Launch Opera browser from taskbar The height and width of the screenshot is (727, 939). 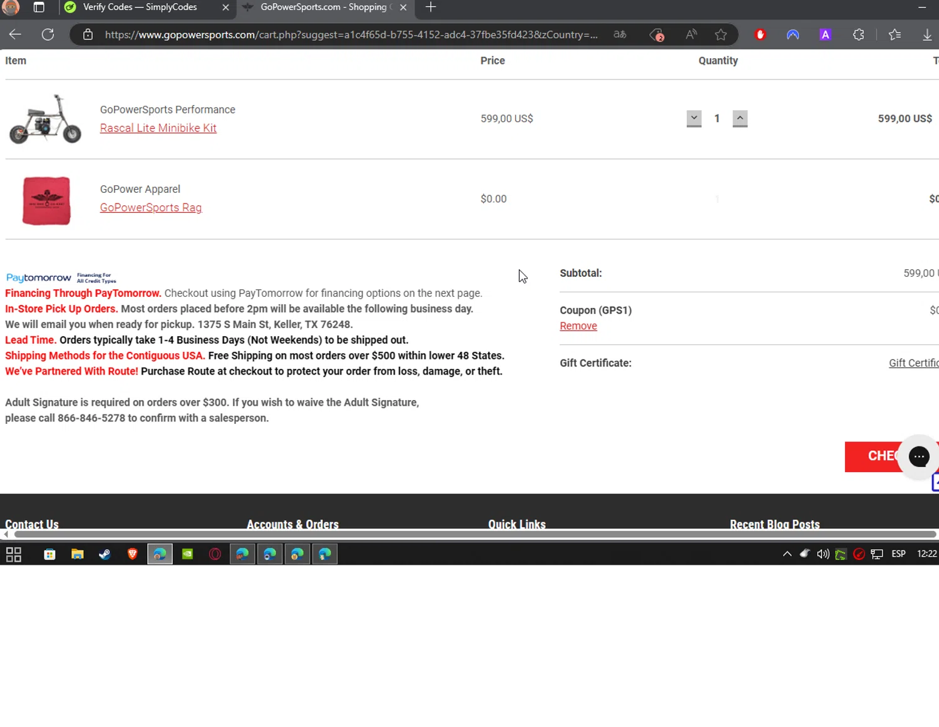click(x=215, y=554)
